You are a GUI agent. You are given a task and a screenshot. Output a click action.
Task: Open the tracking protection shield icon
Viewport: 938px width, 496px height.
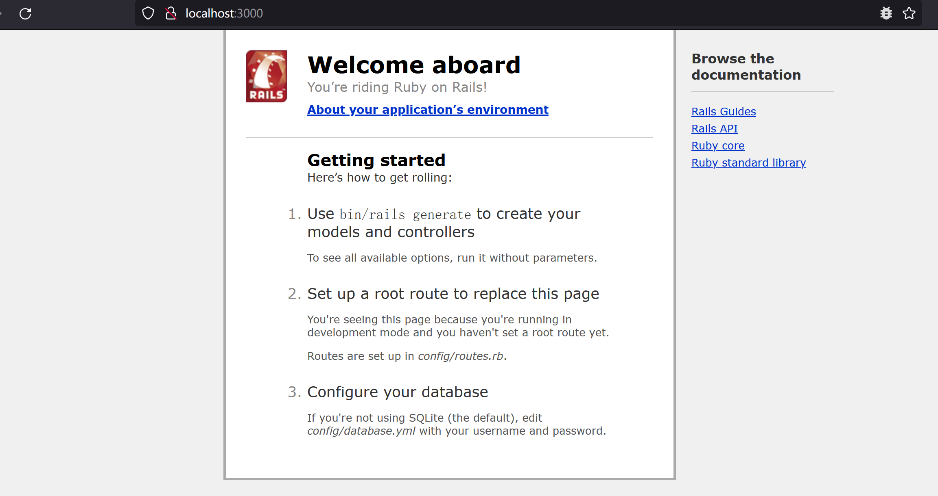148,13
